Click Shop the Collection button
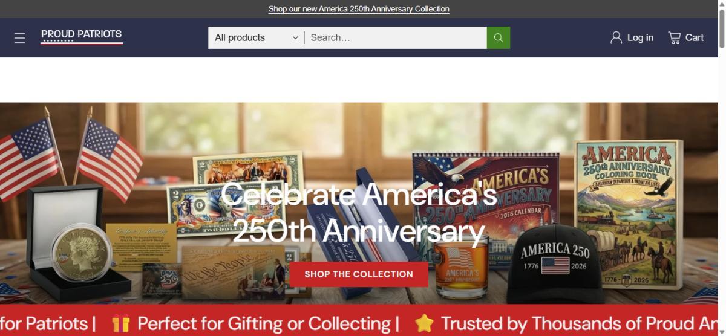The image size is (726, 336). (359, 274)
